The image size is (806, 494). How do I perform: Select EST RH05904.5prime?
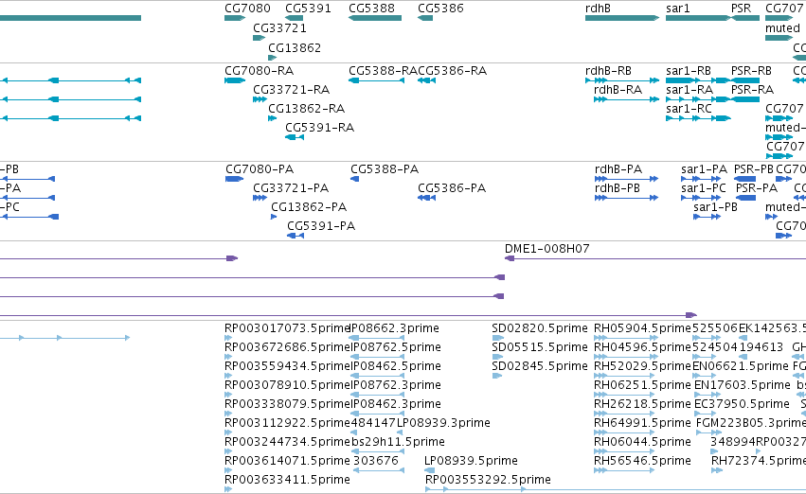click(x=642, y=328)
